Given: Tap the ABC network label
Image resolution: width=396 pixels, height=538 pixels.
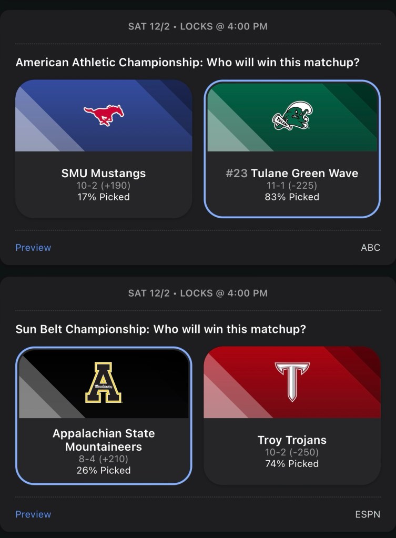Looking at the screenshot, I should point(370,248).
